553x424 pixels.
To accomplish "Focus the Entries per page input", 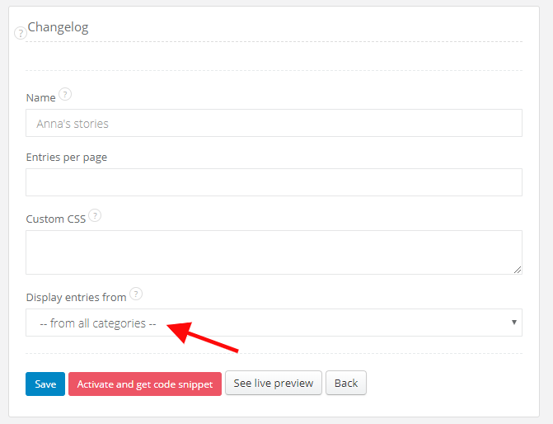I will click(x=274, y=182).
